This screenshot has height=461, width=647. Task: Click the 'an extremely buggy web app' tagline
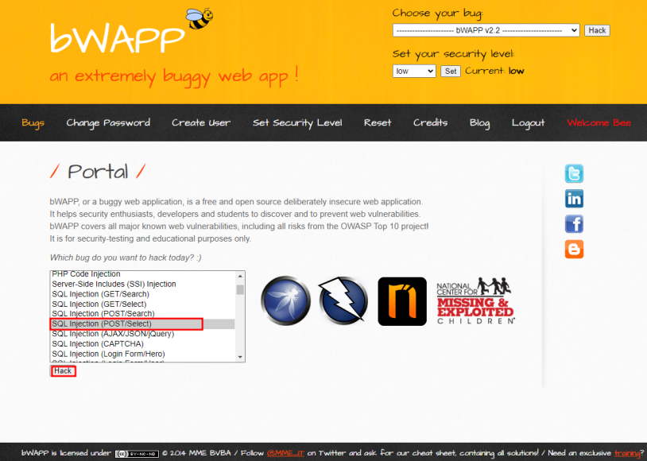[x=174, y=76]
